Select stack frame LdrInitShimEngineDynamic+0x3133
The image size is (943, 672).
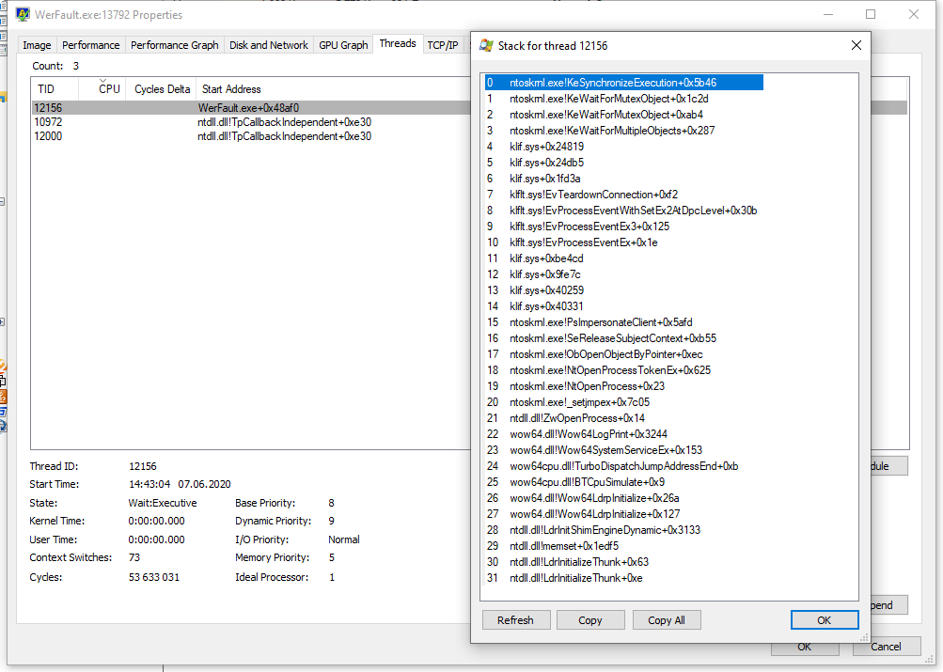624,530
